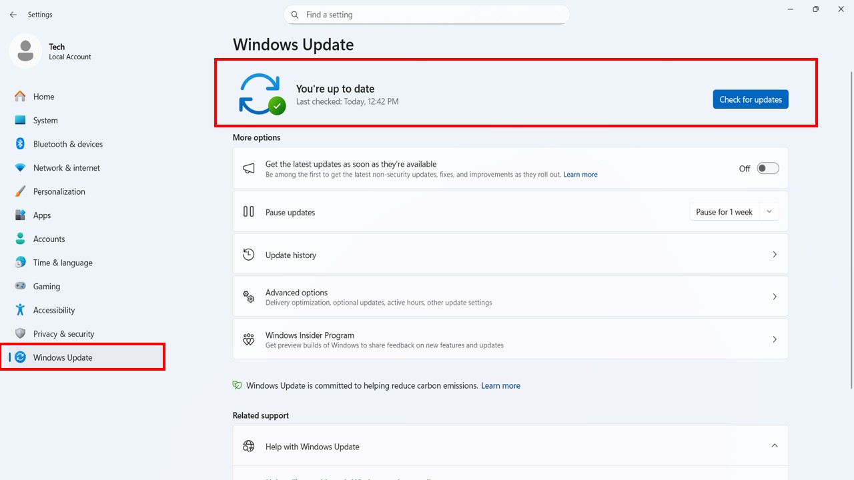854x480 pixels.
Task: Select the Network & internet wifi icon
Action: [20, 168]
